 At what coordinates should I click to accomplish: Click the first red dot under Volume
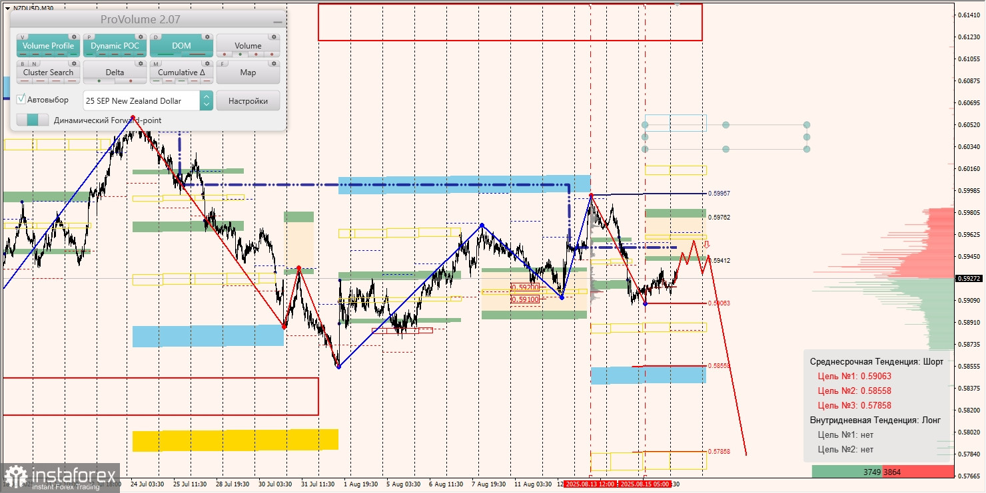click(x=225, y=54)
